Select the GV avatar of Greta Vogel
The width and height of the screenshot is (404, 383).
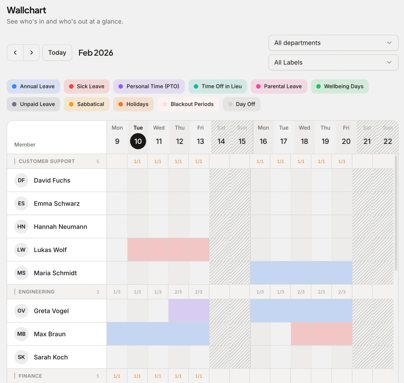point(21,311)
